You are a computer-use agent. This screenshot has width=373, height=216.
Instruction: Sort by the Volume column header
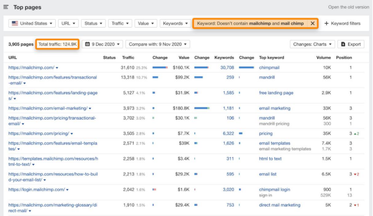(x=323, y=58)
